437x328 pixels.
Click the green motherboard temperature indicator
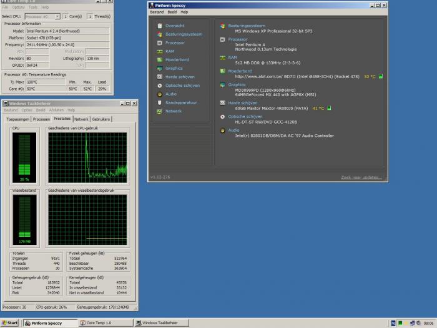pyautogui.click(x=381, y=77)
